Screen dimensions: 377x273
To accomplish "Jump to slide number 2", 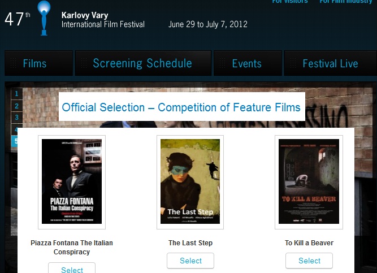I will [x=17, y=106].
